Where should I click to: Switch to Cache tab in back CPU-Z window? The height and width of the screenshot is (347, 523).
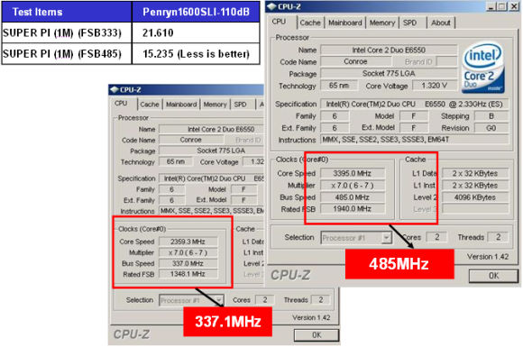(150, 105)
